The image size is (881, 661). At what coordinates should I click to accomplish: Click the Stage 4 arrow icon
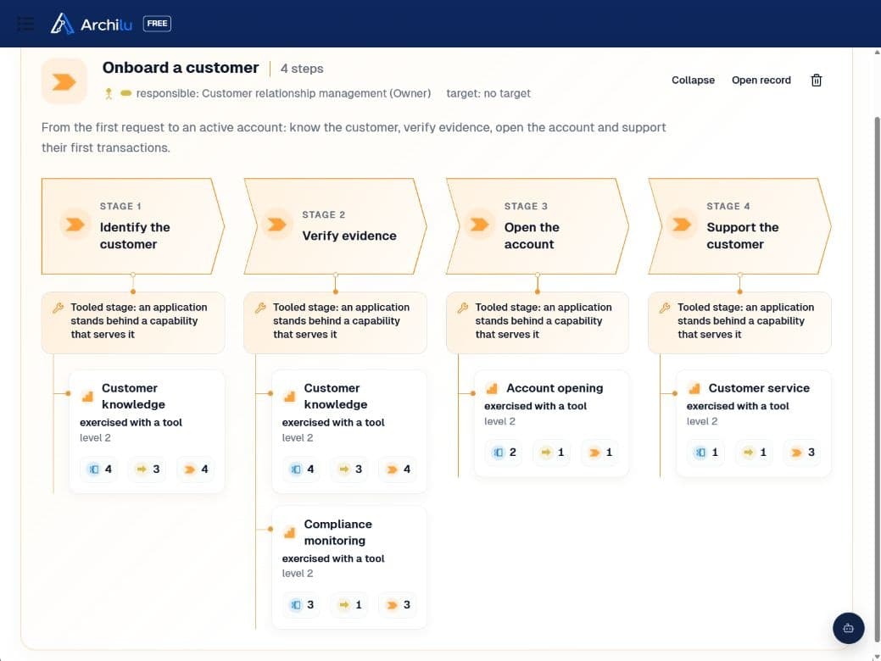click(682, 225)
